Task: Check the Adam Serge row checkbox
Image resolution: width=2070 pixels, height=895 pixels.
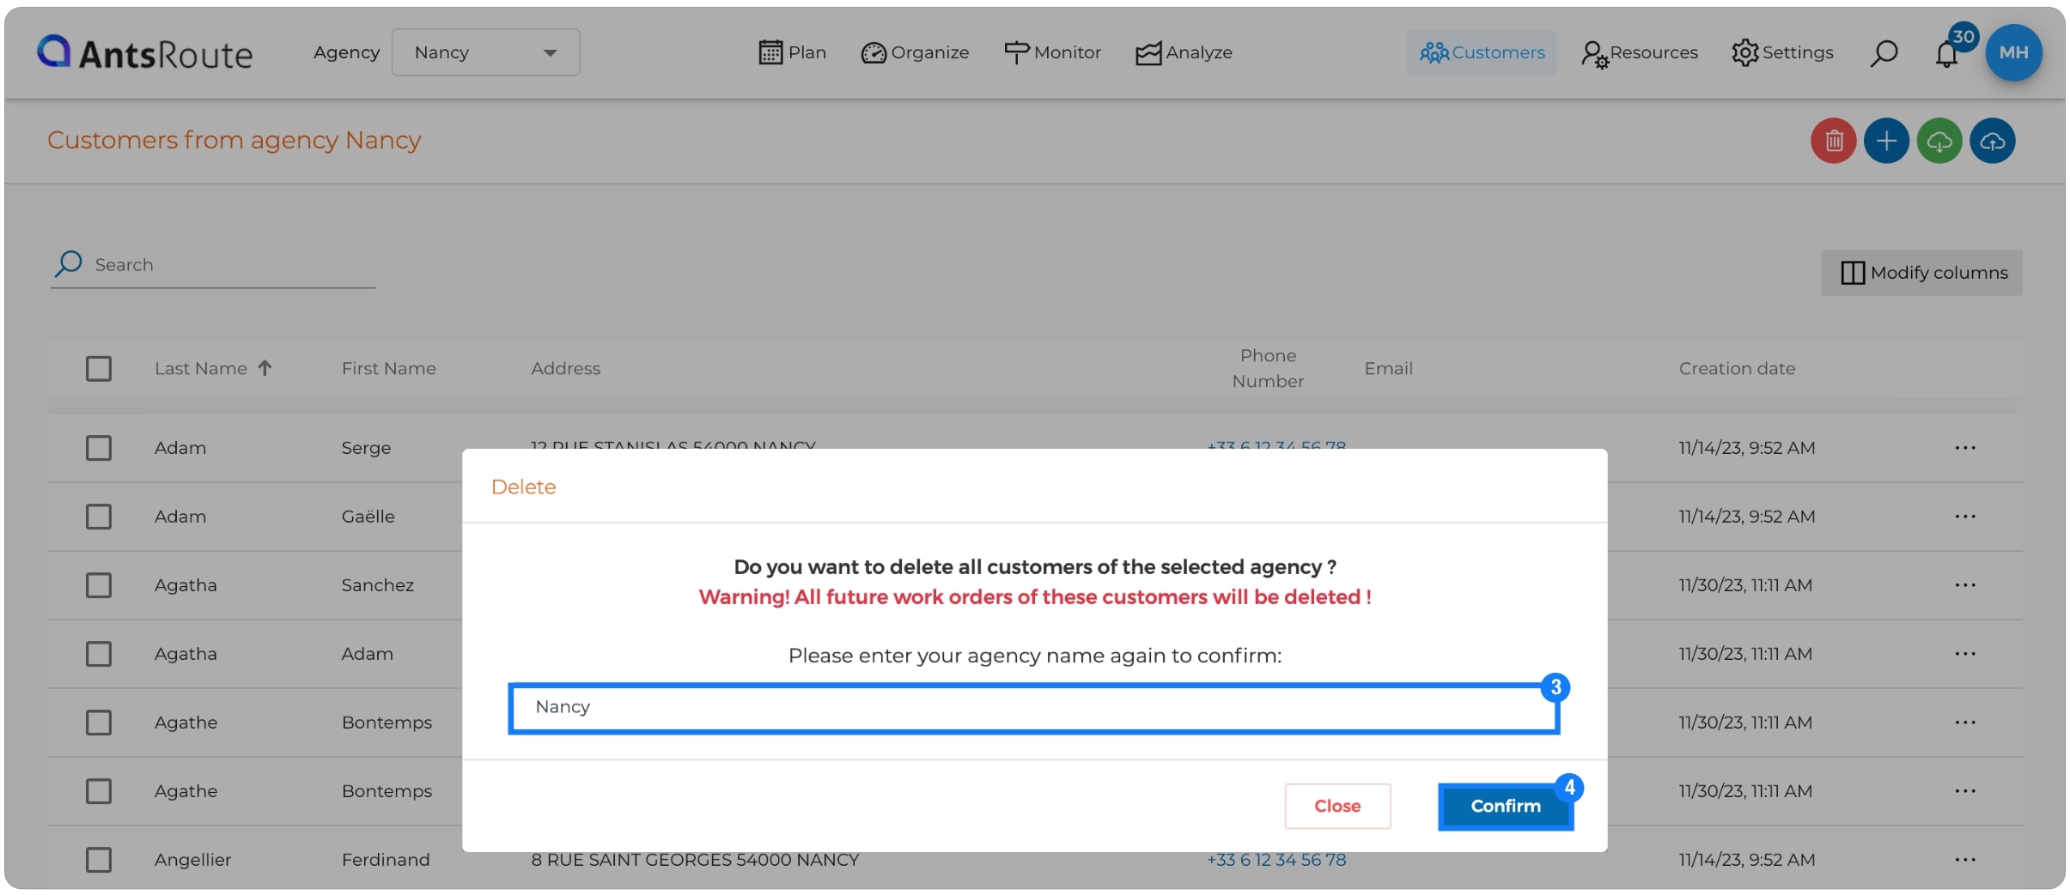Action: [x=99, y=448]
